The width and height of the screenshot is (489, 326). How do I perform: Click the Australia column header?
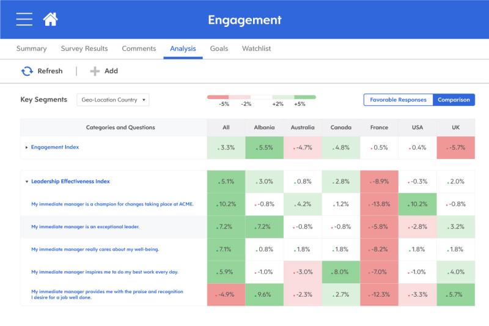click(x=303, y=127)
